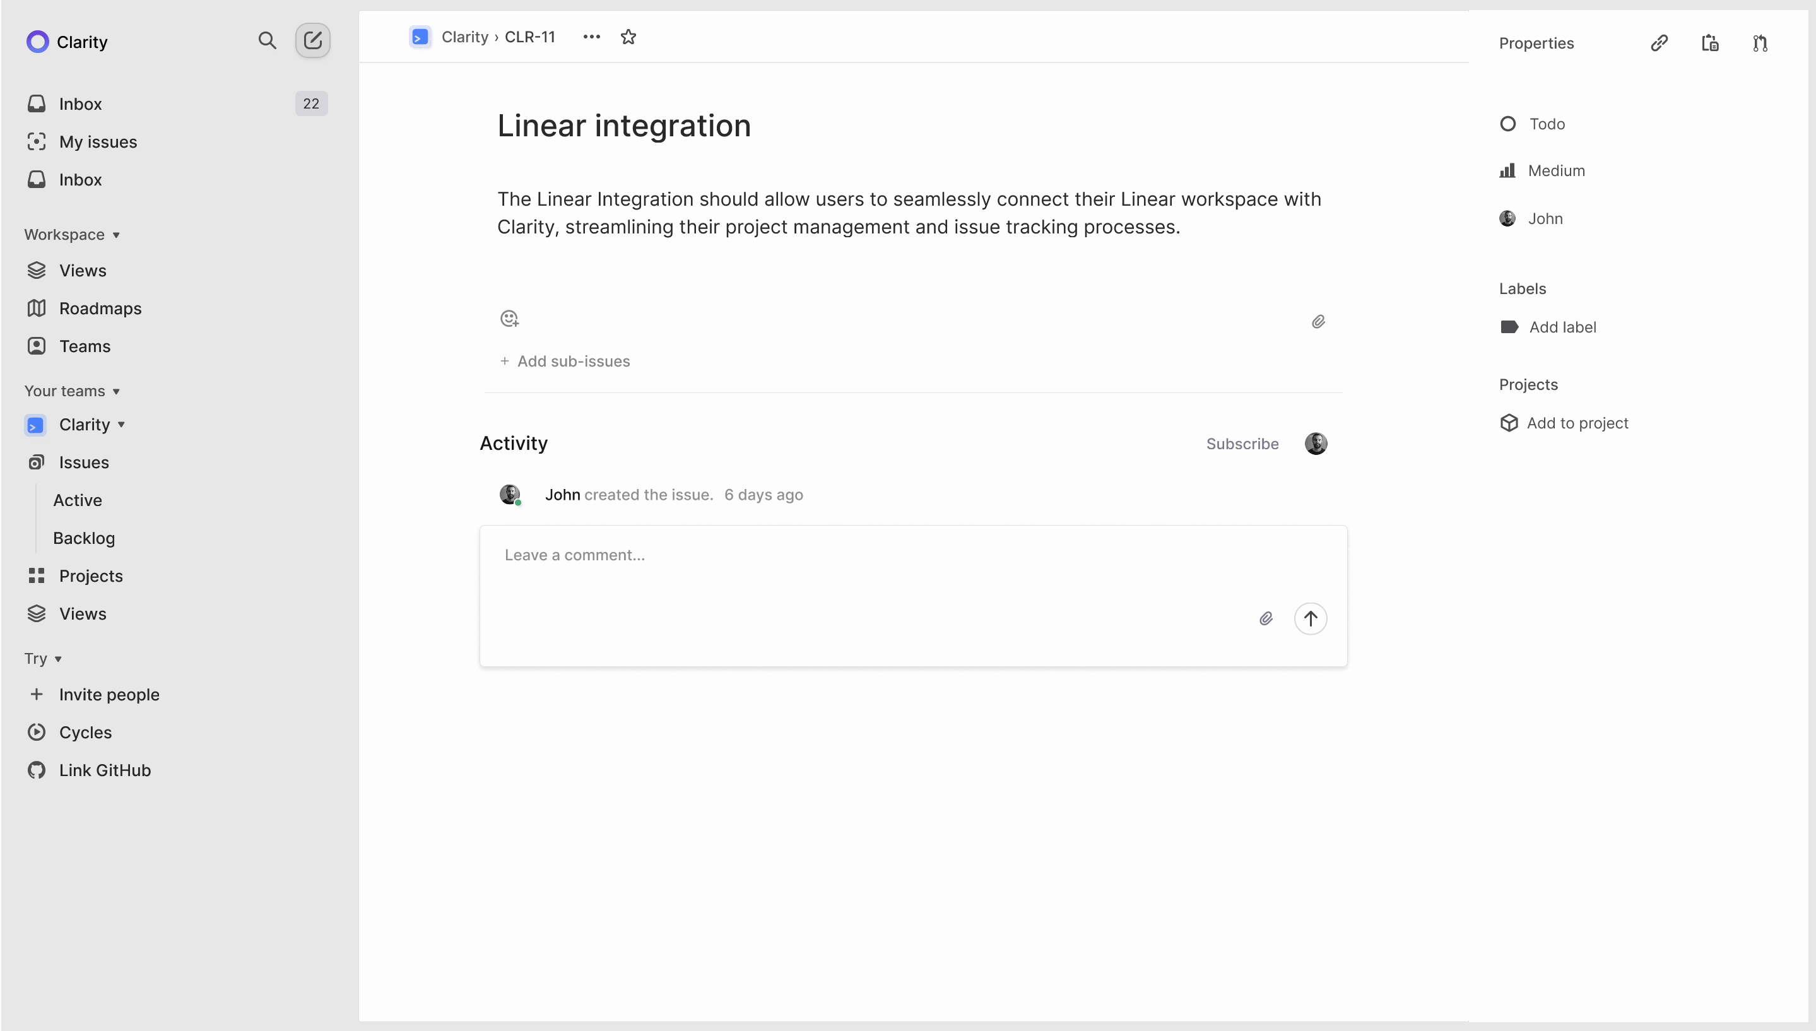Open Inbox with 22 badge

point(177,104)
